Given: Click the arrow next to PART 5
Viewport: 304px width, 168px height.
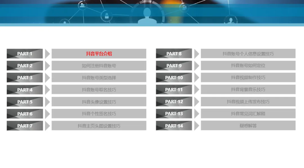Looking at the screenshot, I should [47, 102].
